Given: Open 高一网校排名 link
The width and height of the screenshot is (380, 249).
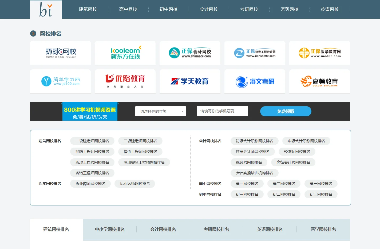Looking at the screenshot, I should 247,184.
